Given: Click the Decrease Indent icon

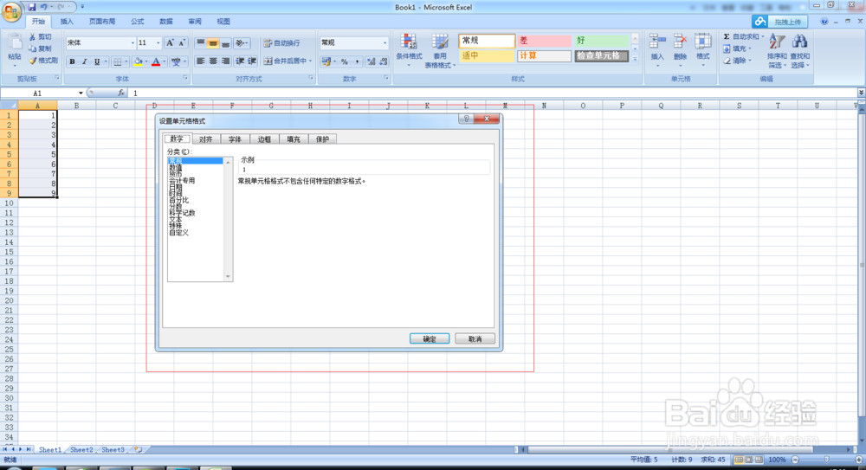Looking at the screenshot, I should pyautogui.click(x=240, y=61).
